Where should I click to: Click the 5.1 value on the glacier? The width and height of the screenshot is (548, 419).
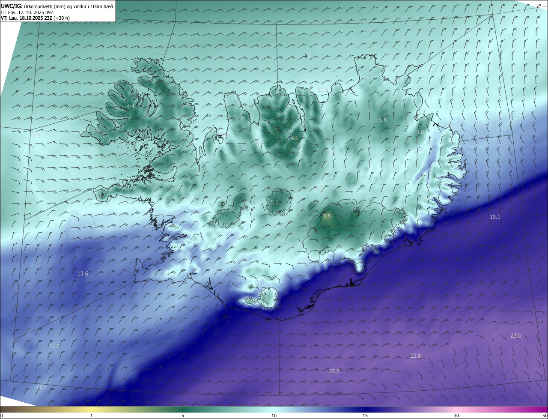pos(274,202)
